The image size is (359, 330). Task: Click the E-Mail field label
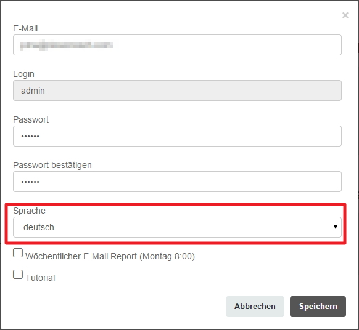[x=25, y=28]
